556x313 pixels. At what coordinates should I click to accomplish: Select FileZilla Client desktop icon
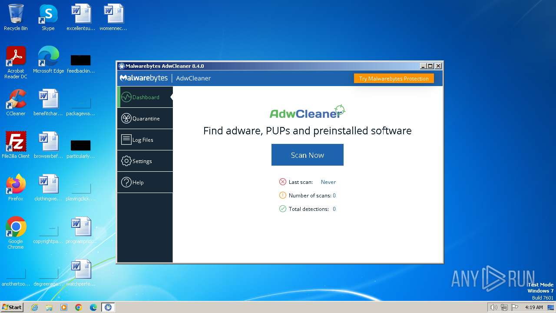pyautogui.click(x=16, y=145)
